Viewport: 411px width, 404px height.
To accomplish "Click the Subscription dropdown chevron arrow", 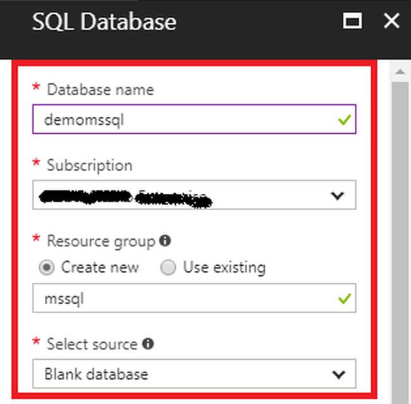I will tap(338, 196).
